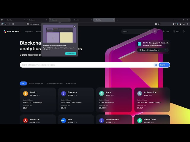Select the Bitcoin ecosystem filter

coord(36,83)
